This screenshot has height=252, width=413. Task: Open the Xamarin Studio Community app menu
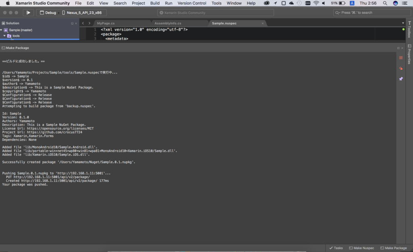[x=42, y=3]
